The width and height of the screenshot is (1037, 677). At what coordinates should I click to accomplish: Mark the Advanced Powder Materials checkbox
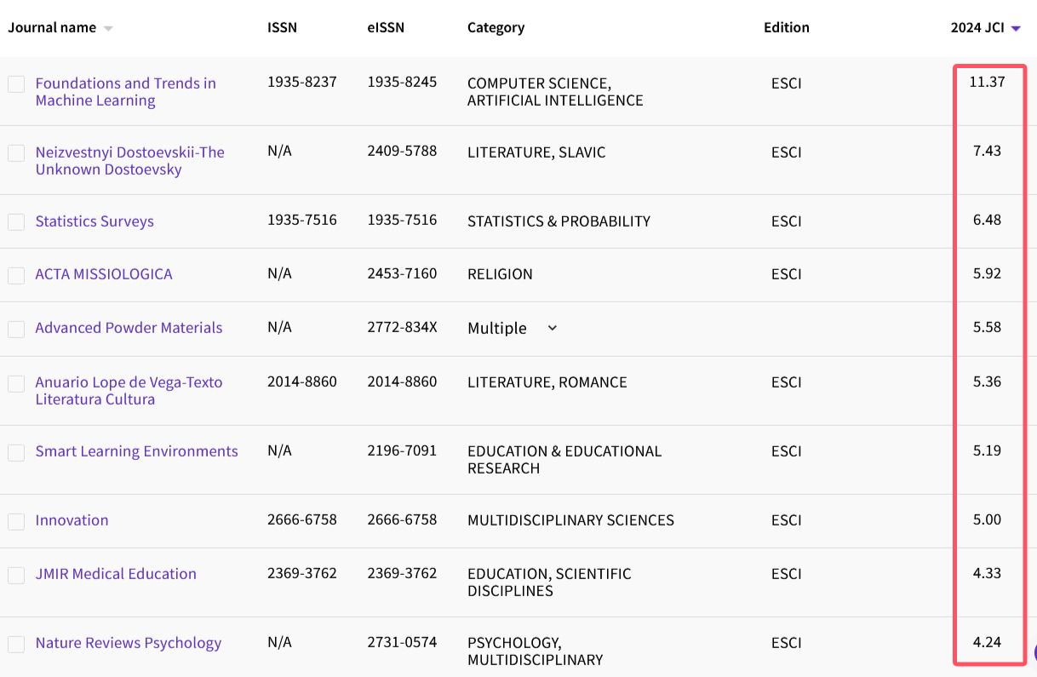coord(16,329)
